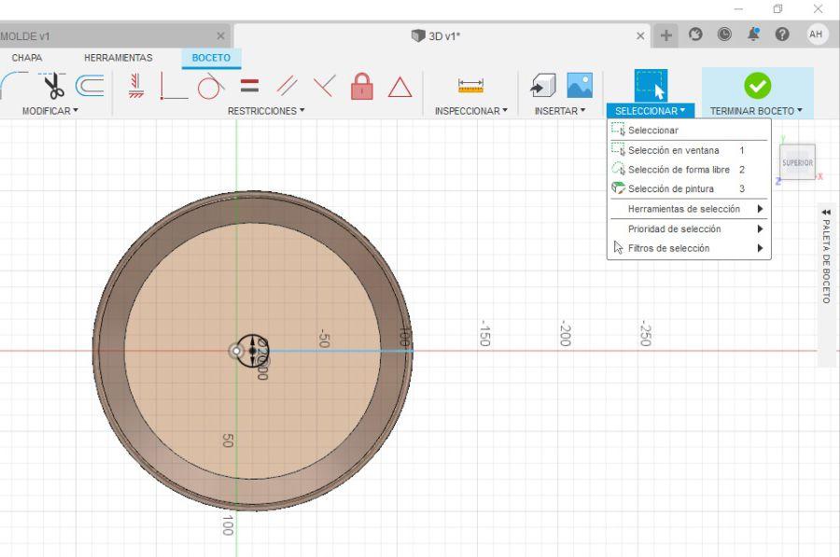Open the Job Status clock icon
Viewport: 840px width, 557px height.
(x=724, y=35)
